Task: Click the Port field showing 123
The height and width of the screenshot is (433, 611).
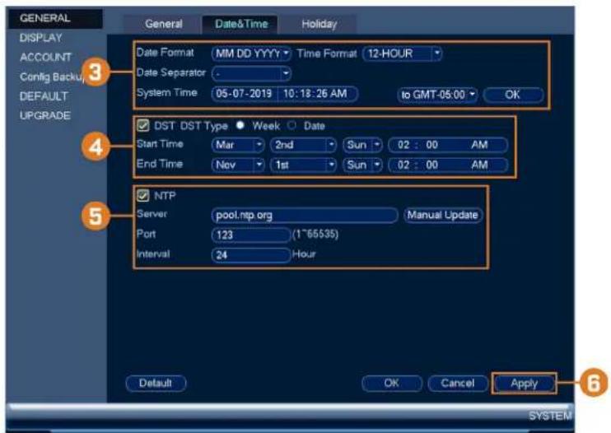Action: [251, 235]
